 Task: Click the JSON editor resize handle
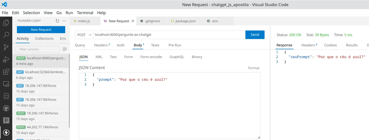tap(259, 137)
